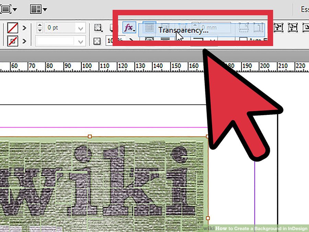Select the placed wiki texture image
The image size is (309, 232).
(103, 184)
